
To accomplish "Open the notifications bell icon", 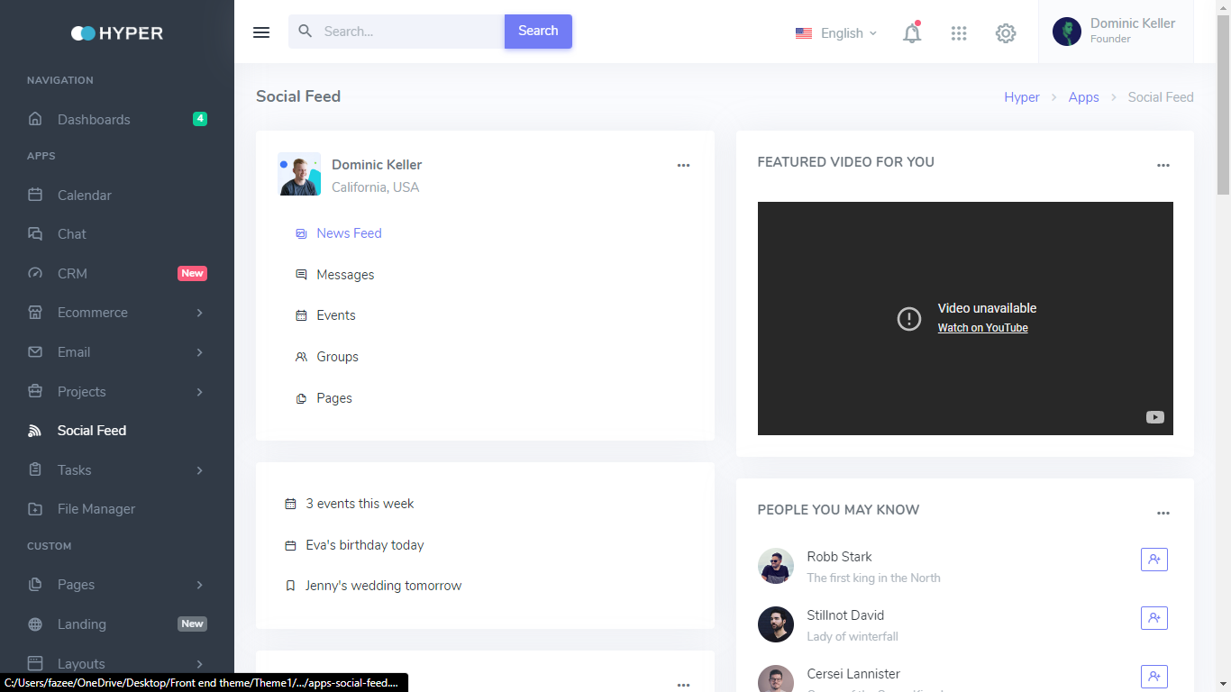I will pos(912,33).
